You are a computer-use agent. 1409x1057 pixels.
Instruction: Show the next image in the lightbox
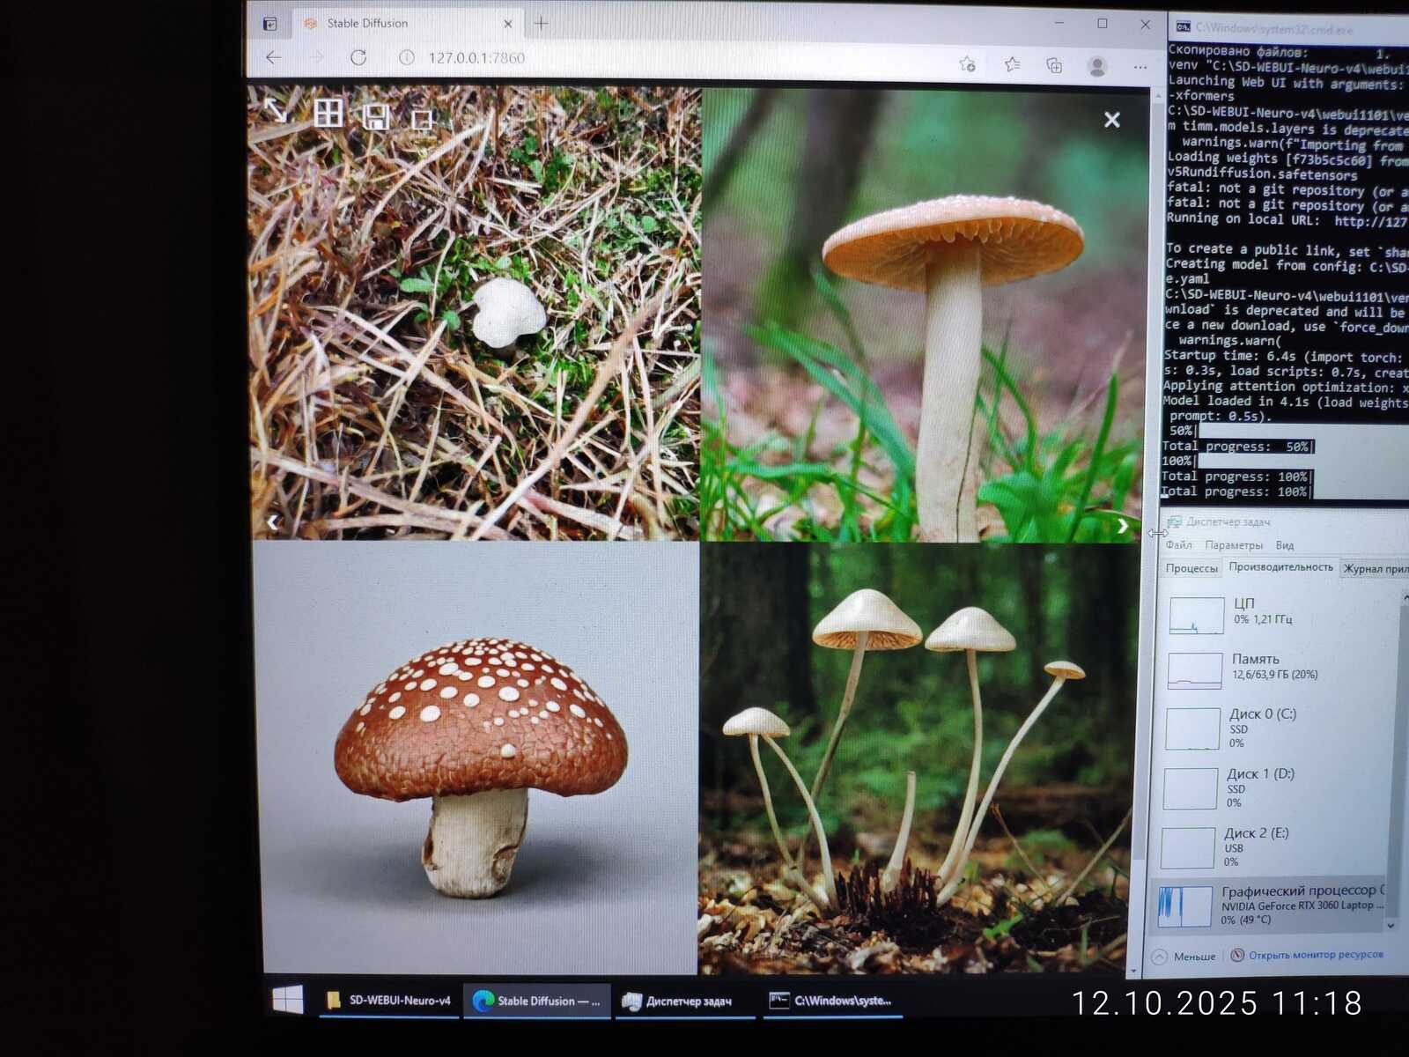click(x=1122, y=526)
